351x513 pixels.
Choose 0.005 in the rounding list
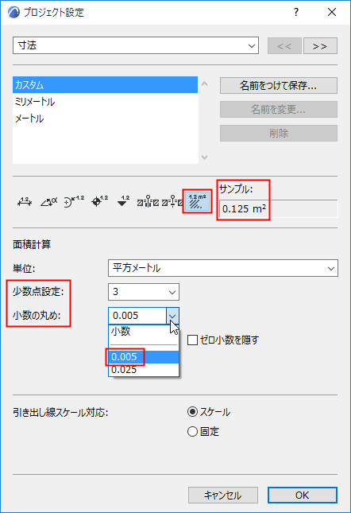pos(144,356)
